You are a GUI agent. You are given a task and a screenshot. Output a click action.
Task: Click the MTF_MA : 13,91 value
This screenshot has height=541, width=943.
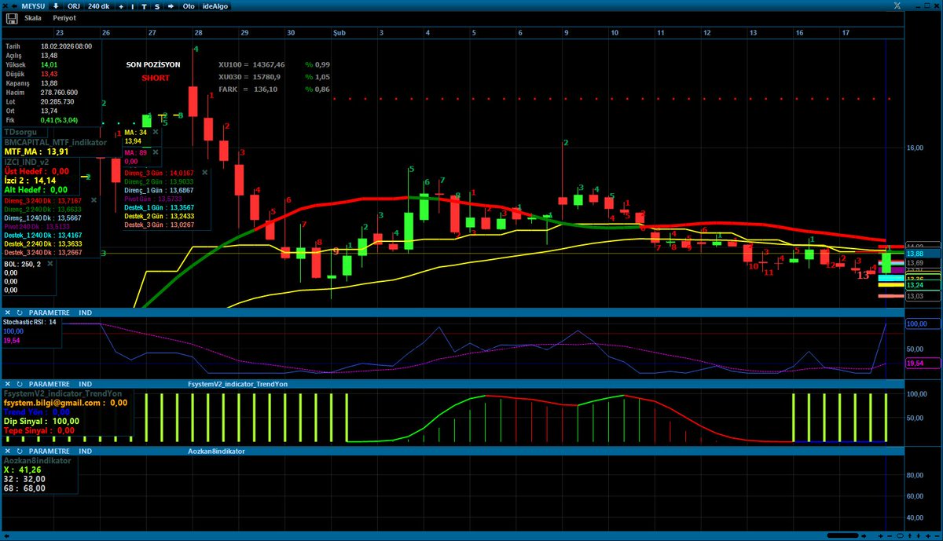click(x=35, y=151)
